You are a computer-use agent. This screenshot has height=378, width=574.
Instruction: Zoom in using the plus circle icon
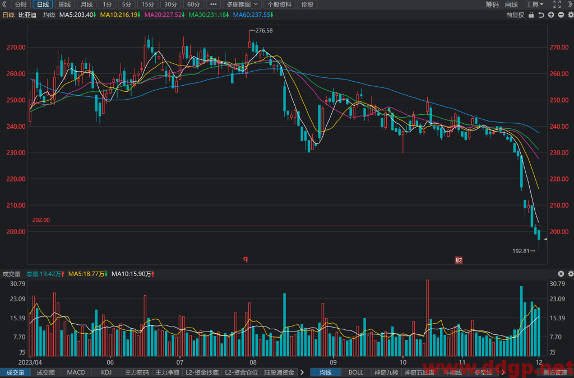coord(551,15)
